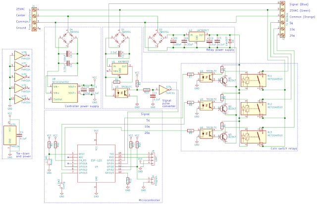Click the D1 bridge rectifier symbol
This screenshot has height=204, width=317.
click(x=119, y=38)
